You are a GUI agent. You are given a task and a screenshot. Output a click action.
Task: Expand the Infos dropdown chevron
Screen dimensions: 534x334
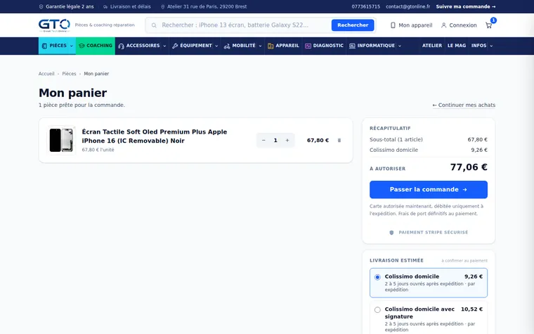tap(491, 46)
